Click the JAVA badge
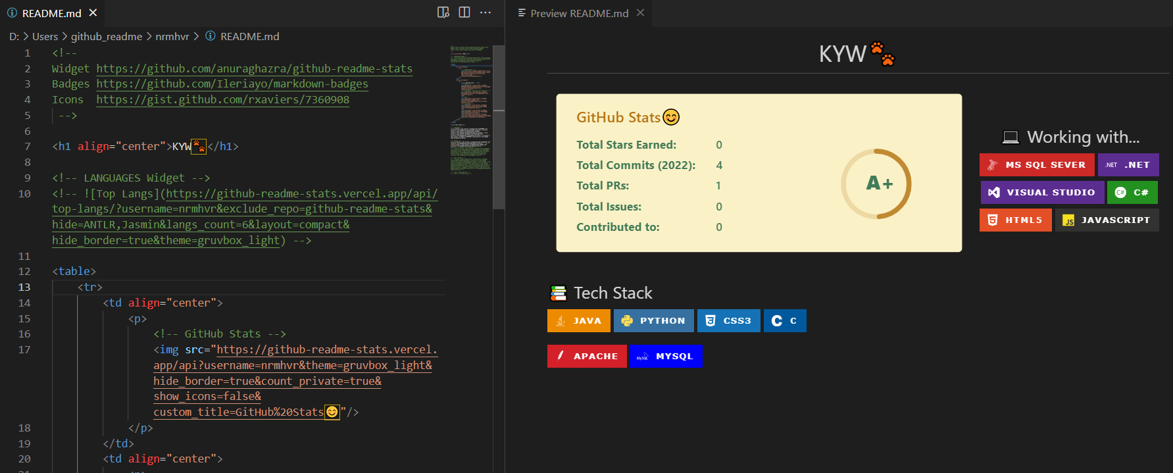 pos(579,320)
